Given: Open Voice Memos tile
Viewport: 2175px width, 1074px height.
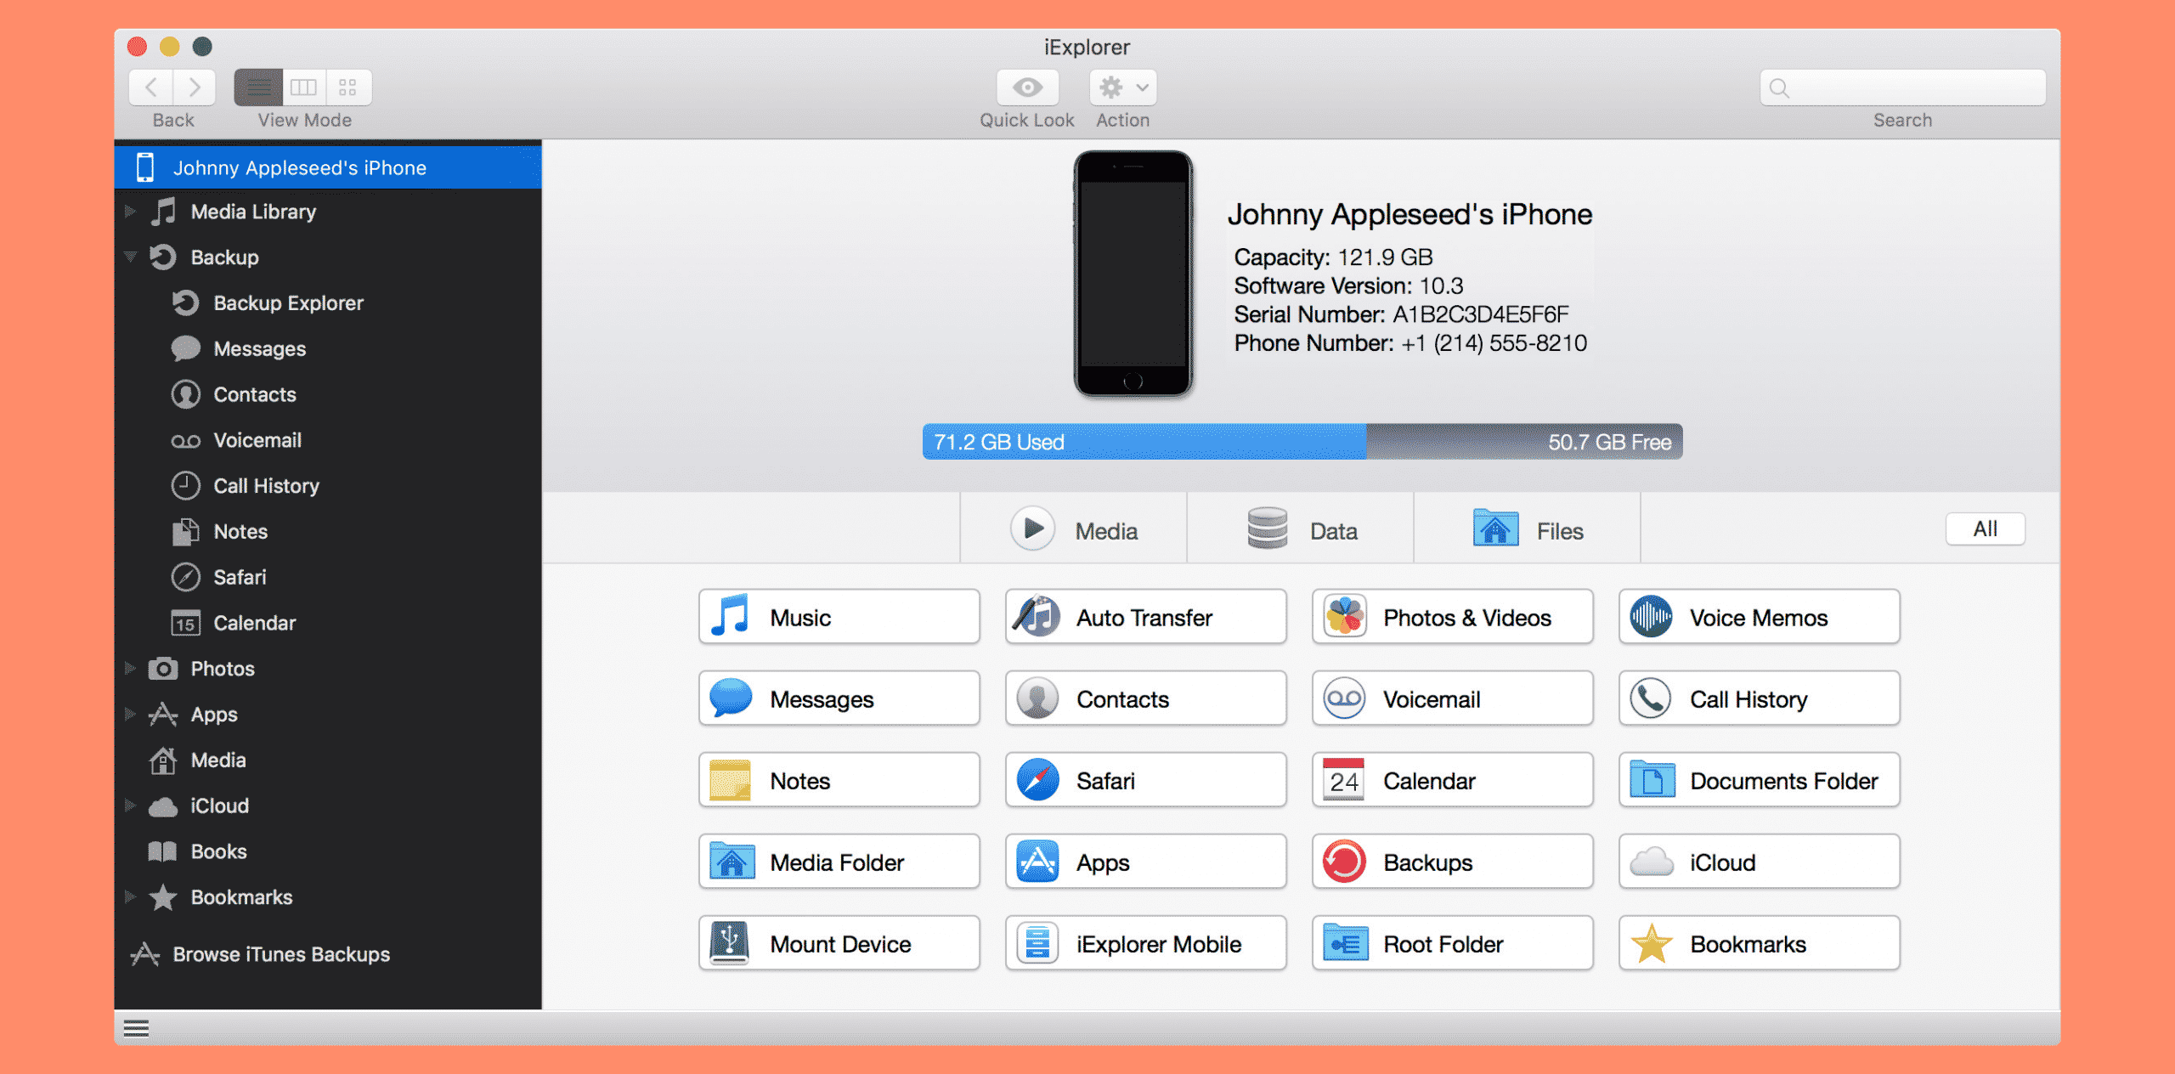Looking at the screenshot, I should 1759,617.
